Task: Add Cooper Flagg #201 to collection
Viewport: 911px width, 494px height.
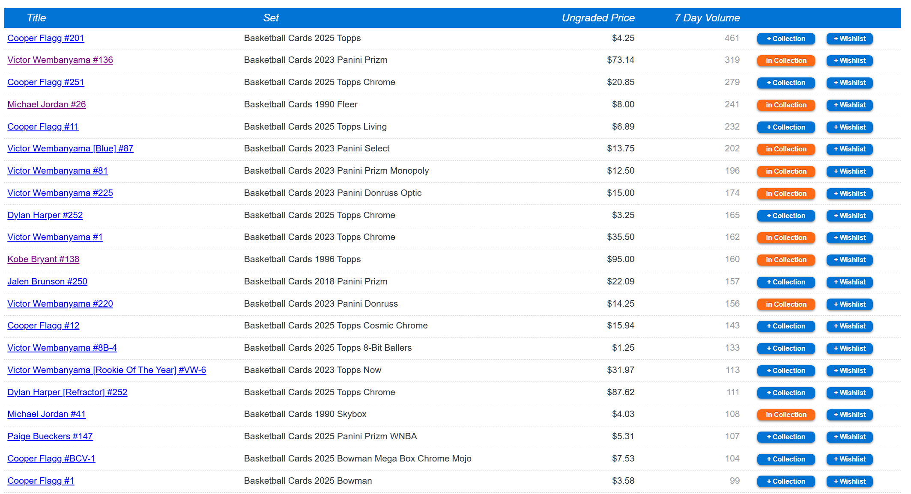Action: click(786, 38)
